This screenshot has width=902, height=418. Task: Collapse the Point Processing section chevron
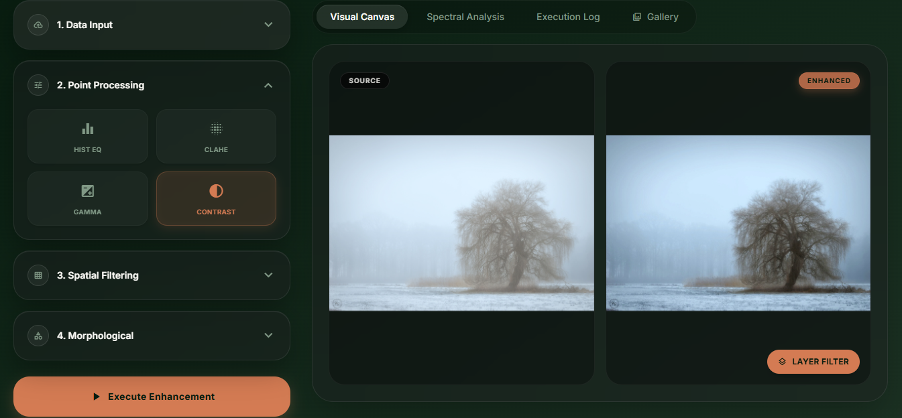pyautogui.click(x=268, y=85)
